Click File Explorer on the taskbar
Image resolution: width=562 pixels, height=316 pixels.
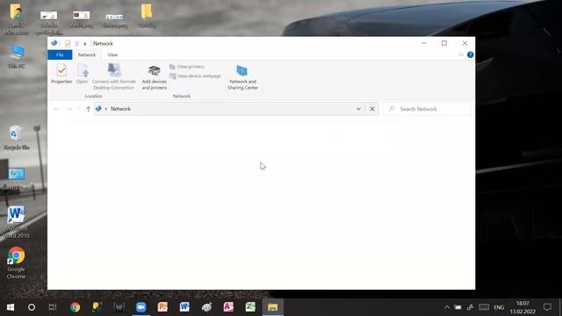pos(273,307)
